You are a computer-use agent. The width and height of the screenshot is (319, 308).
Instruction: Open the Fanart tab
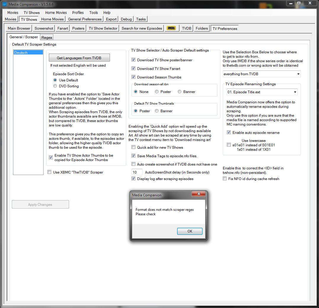pyautogui.click(x=62, y=28)
